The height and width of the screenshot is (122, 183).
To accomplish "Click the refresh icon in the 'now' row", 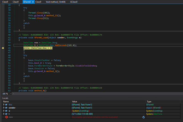I will pyautogui.click(x=143, y=117).
